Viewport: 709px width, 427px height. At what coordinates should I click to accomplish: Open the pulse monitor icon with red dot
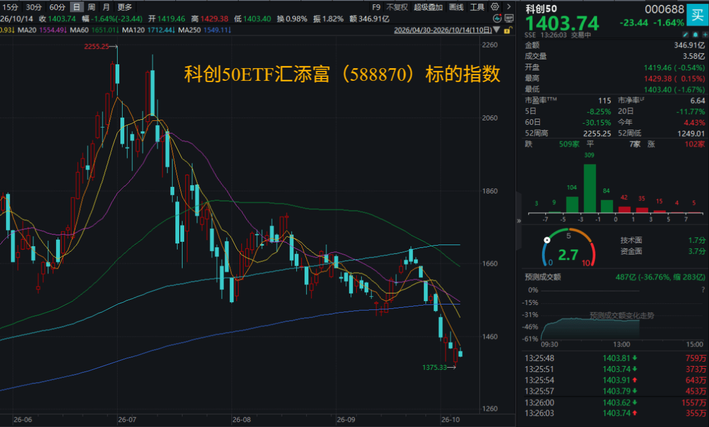click(497, 18)
